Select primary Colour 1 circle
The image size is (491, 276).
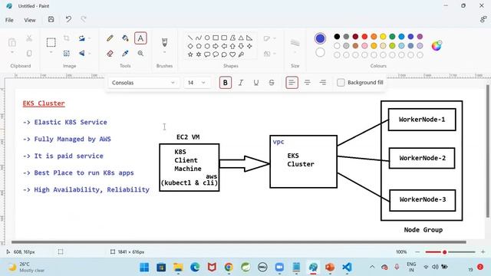[320, 38]
